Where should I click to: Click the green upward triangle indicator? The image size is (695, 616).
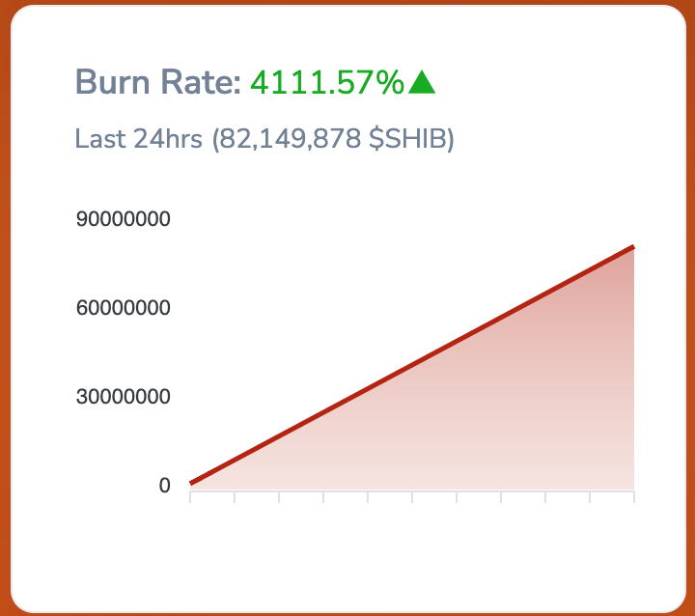point(422,82)
